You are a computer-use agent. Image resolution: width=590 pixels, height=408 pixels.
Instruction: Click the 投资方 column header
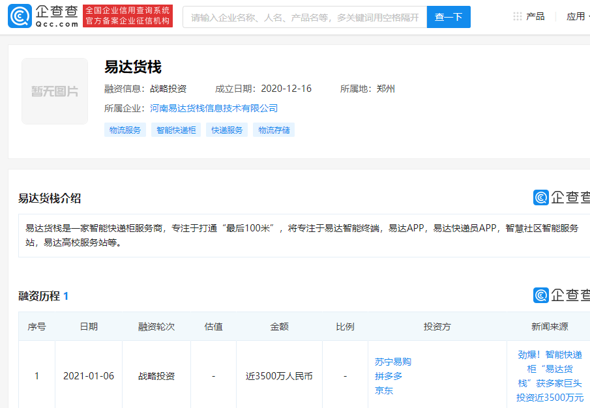[437, 327]
